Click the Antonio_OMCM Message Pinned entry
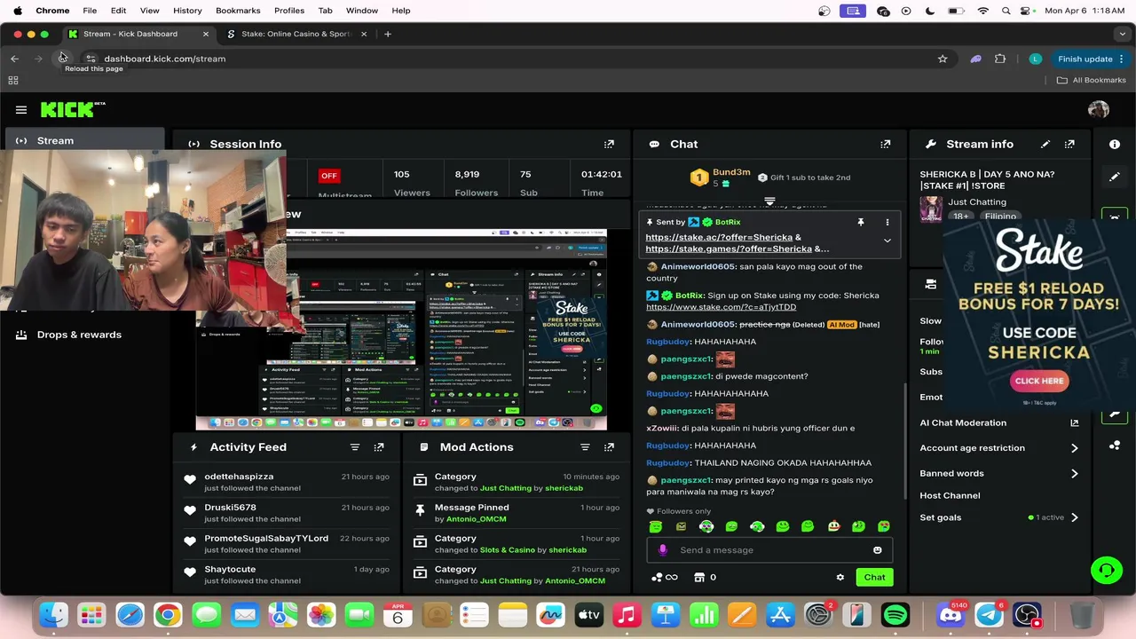 tap(516, 513)
